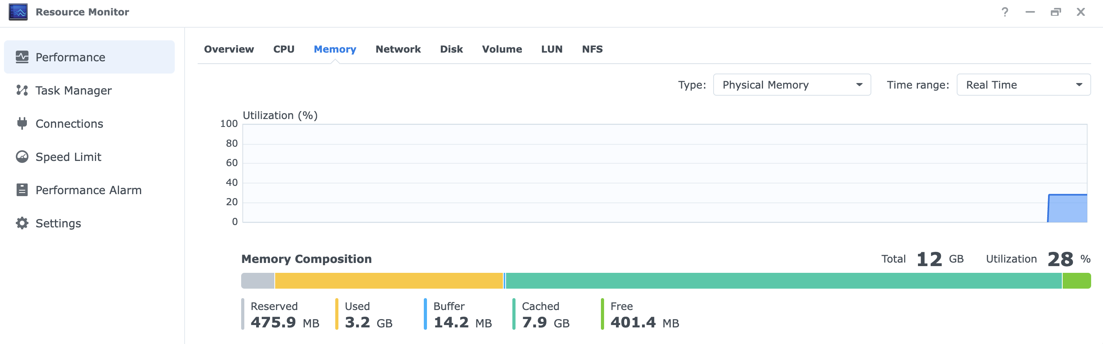Screen dimensions: 1103x344
Task: Select the Overview tab
Action: (x=229, y=49)
